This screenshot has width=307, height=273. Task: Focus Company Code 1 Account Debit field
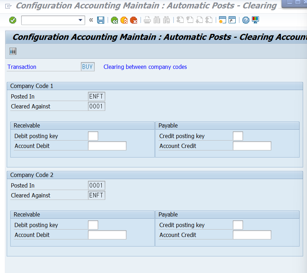tap(107, 146)
